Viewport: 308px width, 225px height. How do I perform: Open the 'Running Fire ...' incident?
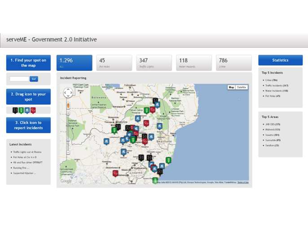21,168
